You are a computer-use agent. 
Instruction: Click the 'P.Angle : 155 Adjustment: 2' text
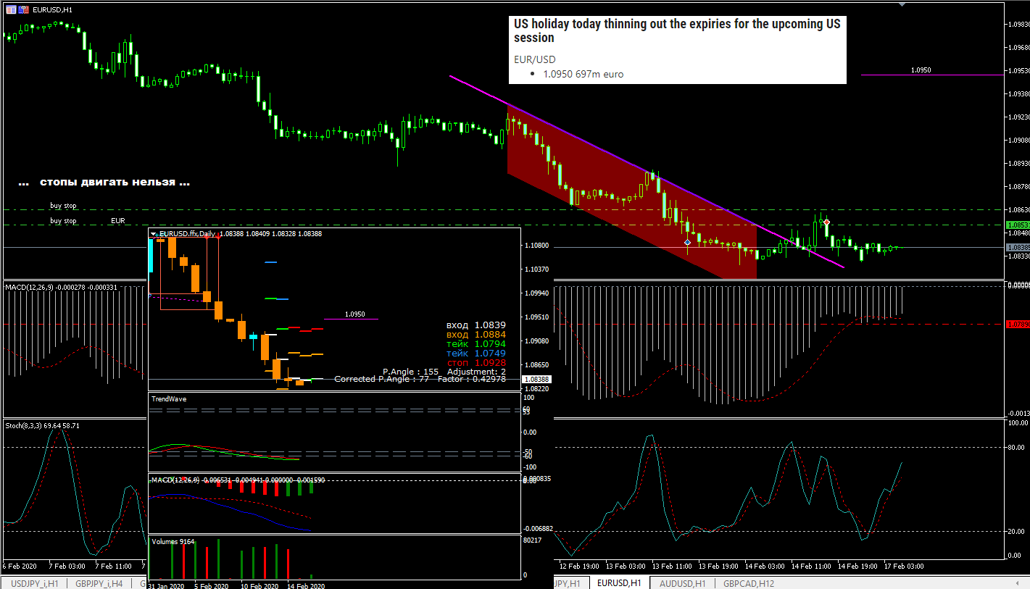444,371
